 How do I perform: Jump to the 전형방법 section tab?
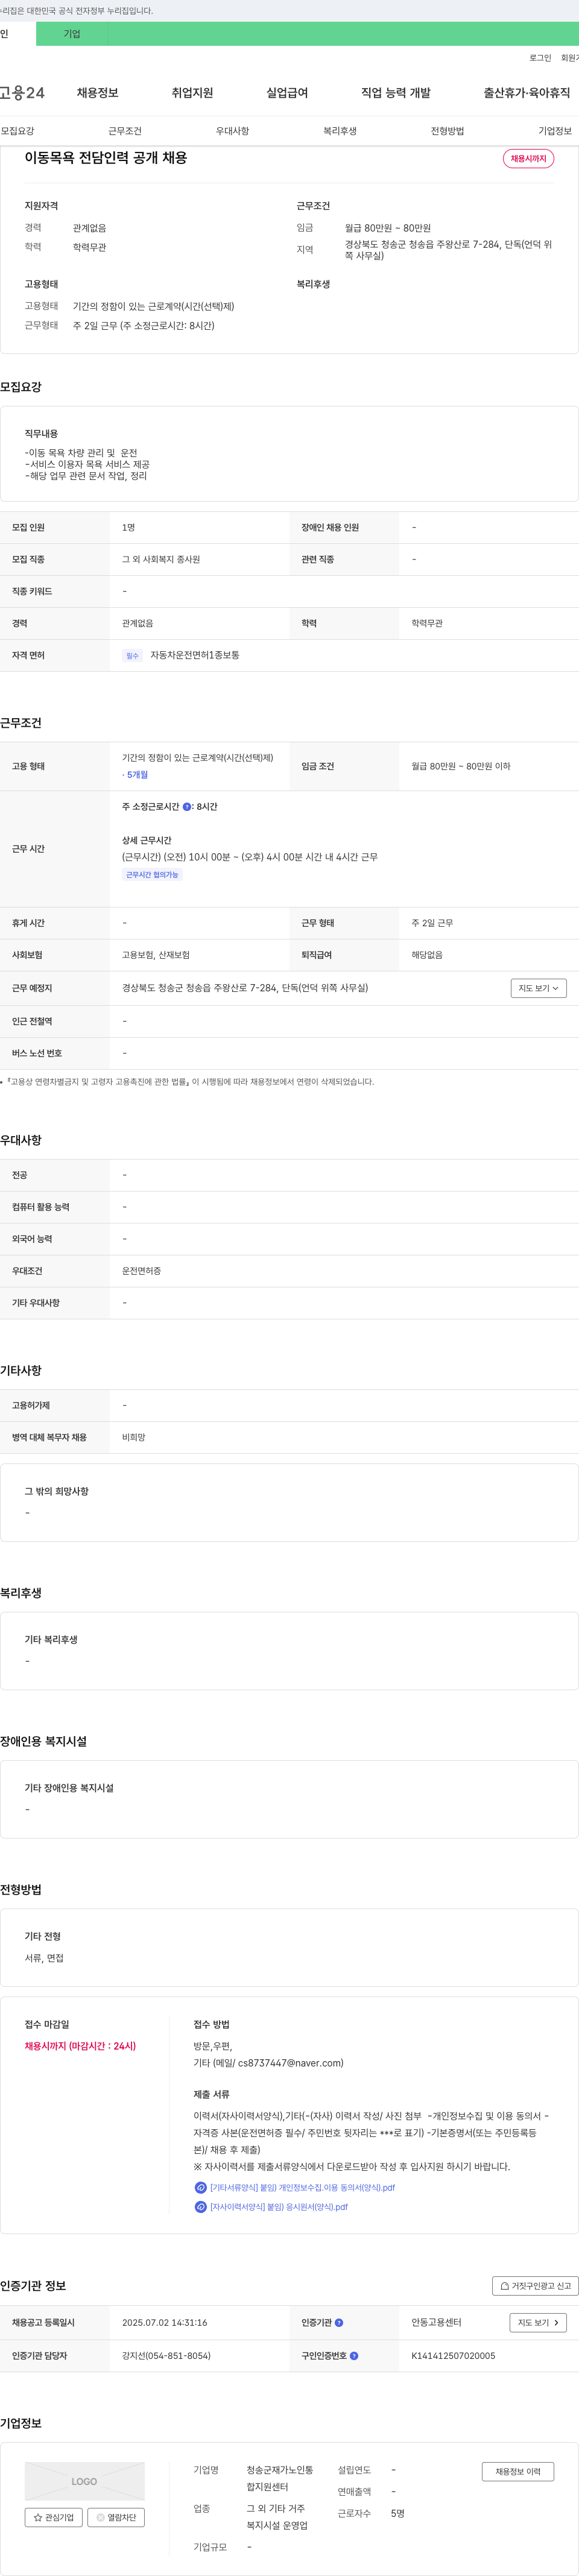(447, 131)
